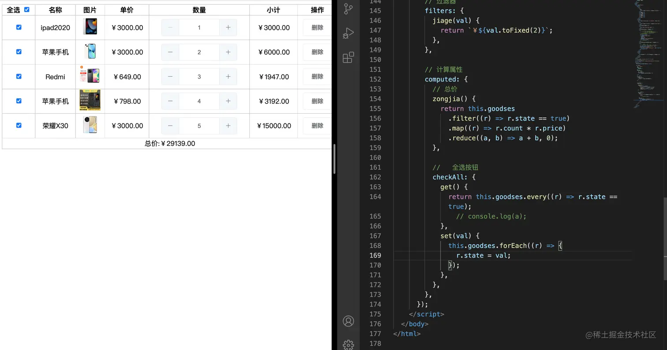Delete the 苹果手机 row with subtotal ¥6000.00
This screenshot has width=667, height=350.
(x=317, y=52)
